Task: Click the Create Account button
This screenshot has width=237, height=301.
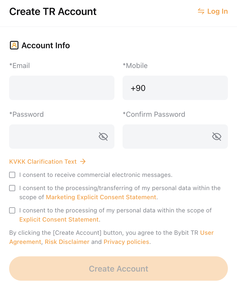Action: (x=118, y=269)
